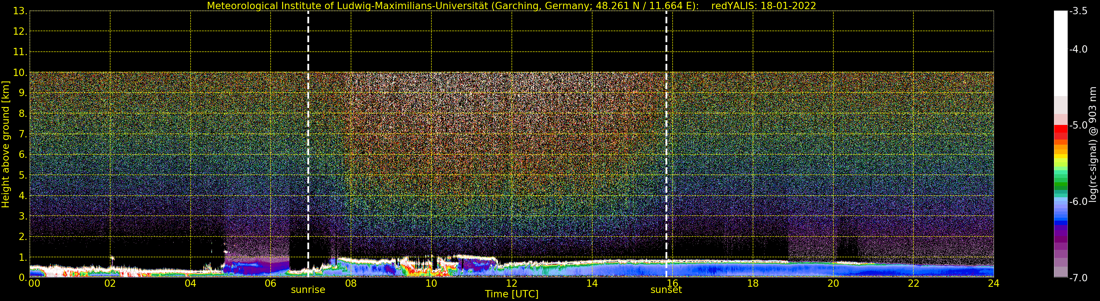
Task: Click the '9.' tick on the height axis
Action: [23, 93]
